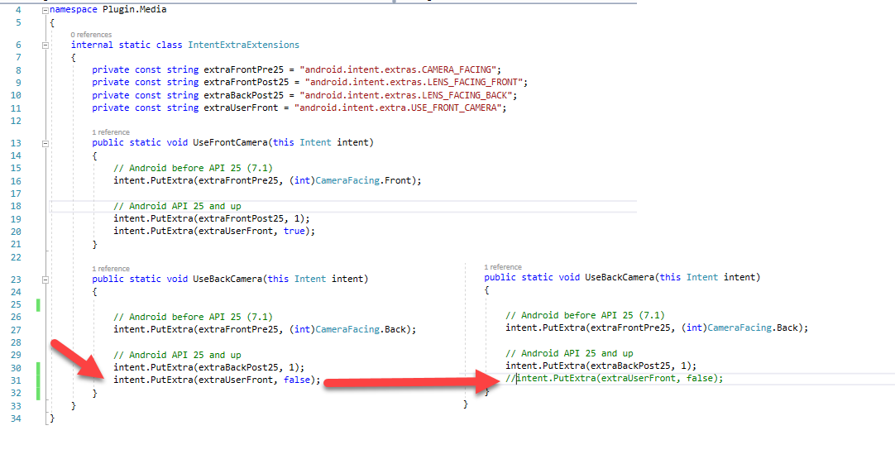Click the "true" argument on line 20

tap(294, 231)
